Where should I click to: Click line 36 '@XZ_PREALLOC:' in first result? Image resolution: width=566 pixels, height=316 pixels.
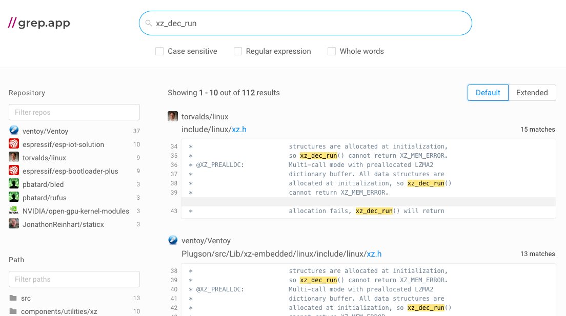pyautogui.click(x=220, y=165)
